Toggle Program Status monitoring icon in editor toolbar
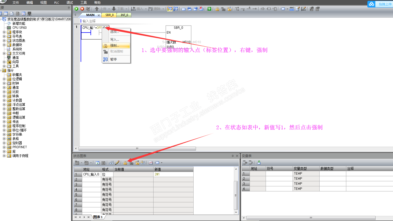393x221 pixels. tap(170, 9)
